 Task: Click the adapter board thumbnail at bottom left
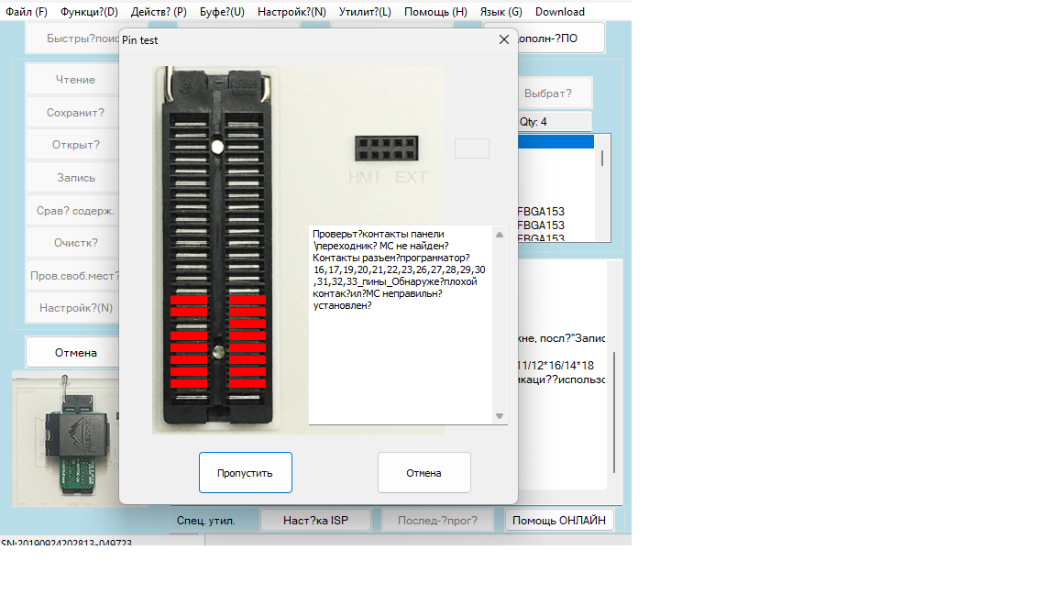coord(66,438)
